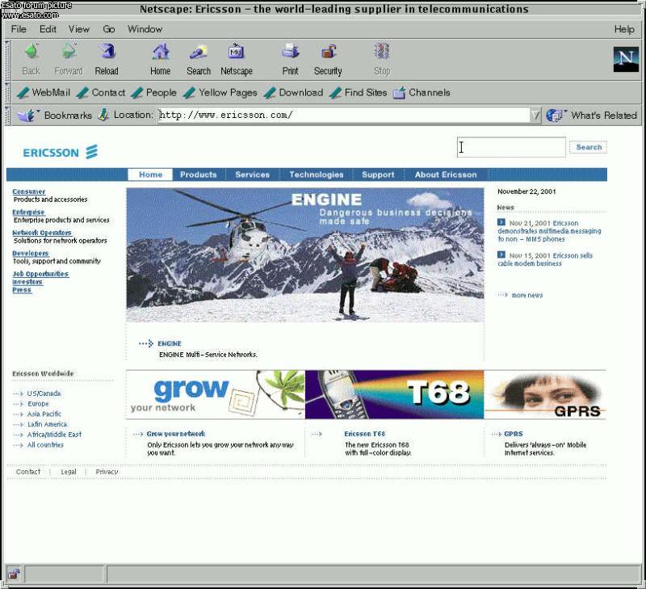Open the Edit menu
This screenshot has width=646, height=589.
pos(48,29)
